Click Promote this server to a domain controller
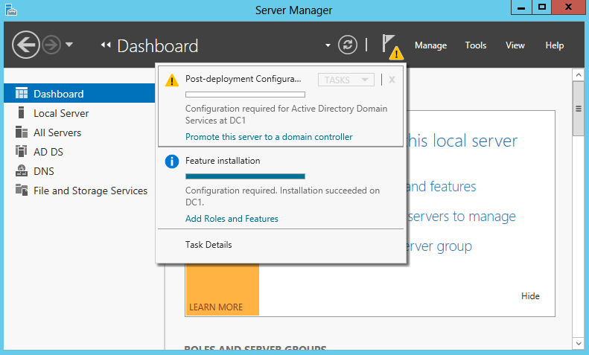Image resolution: width=589 pixels, height=355 pixels. point(269,137)
